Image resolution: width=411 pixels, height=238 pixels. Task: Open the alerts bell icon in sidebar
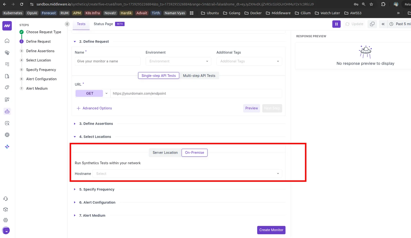[x=7, y=88]
